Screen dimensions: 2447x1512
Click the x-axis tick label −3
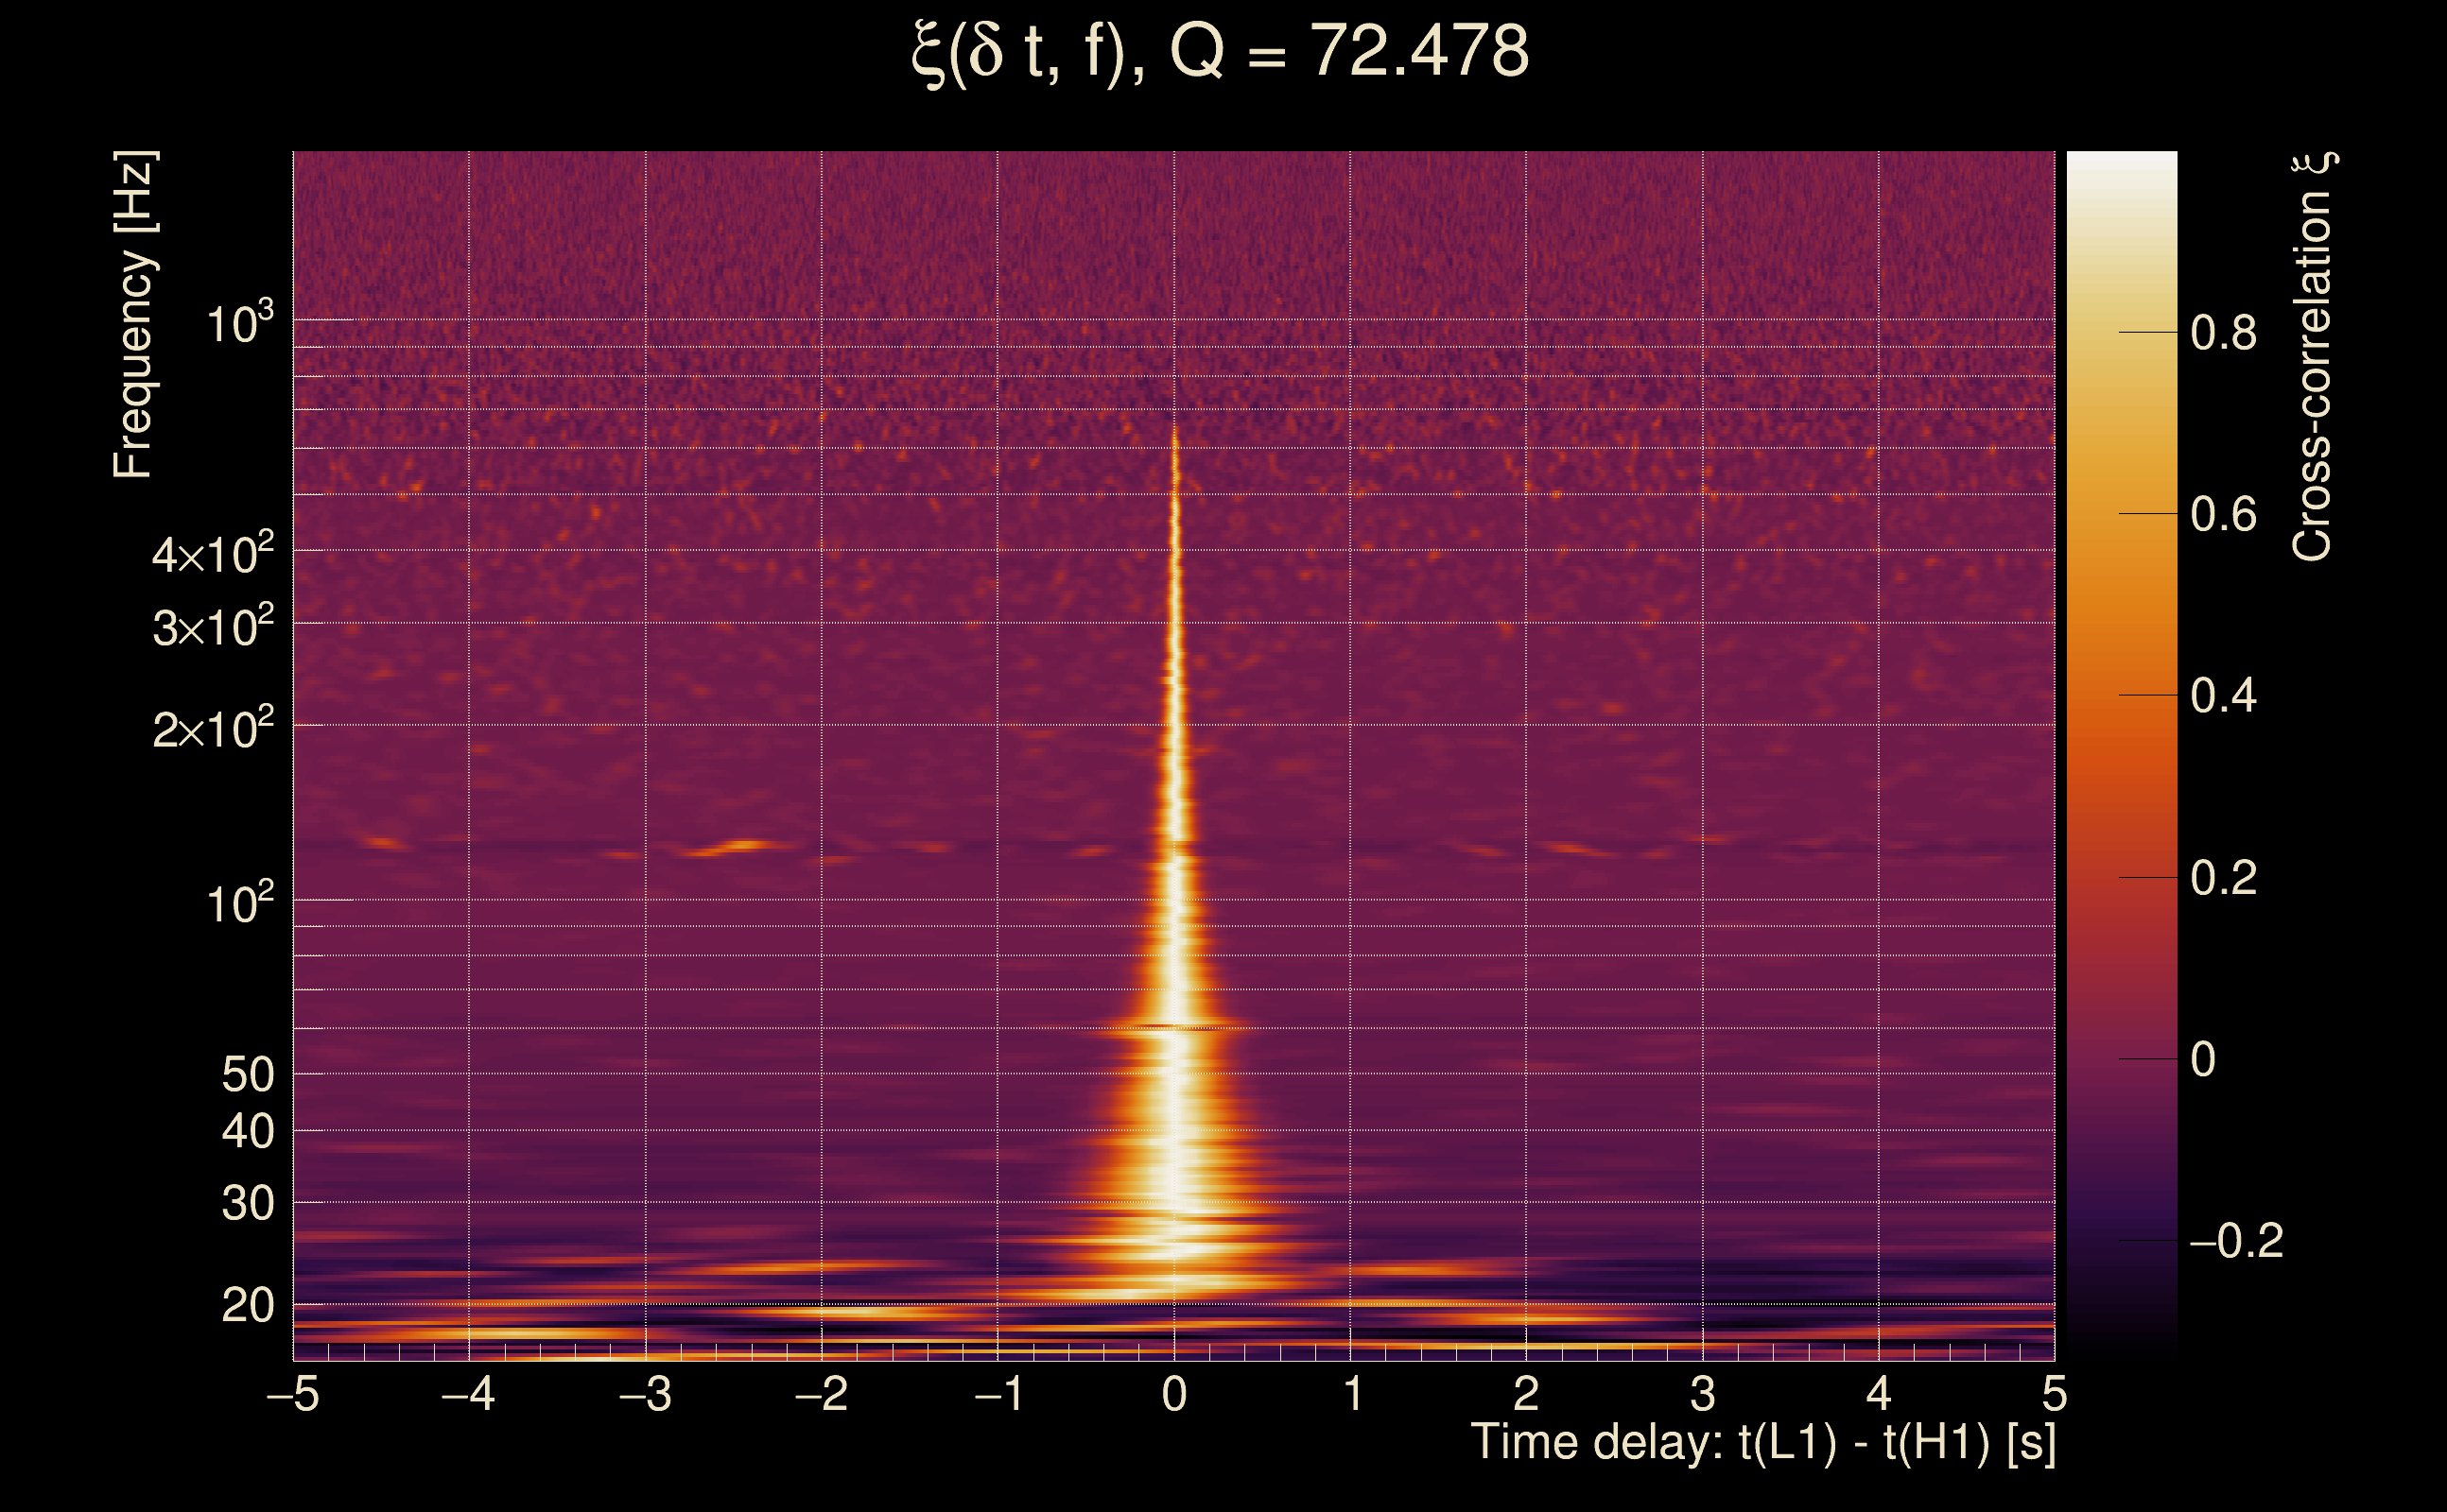(645, 1394)
